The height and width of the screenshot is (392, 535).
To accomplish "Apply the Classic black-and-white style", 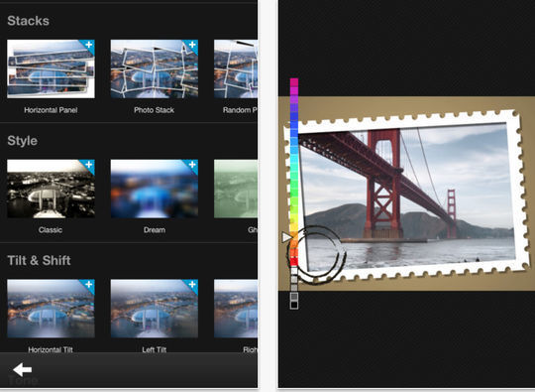I will tap(51, 189).
